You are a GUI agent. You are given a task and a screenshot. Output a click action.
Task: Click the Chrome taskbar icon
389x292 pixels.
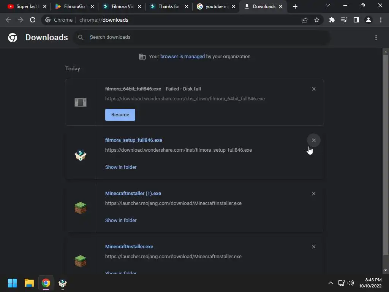pyautogui.click(x=46, y=283)
